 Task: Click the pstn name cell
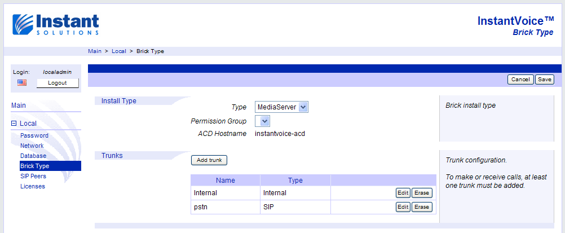225,207
